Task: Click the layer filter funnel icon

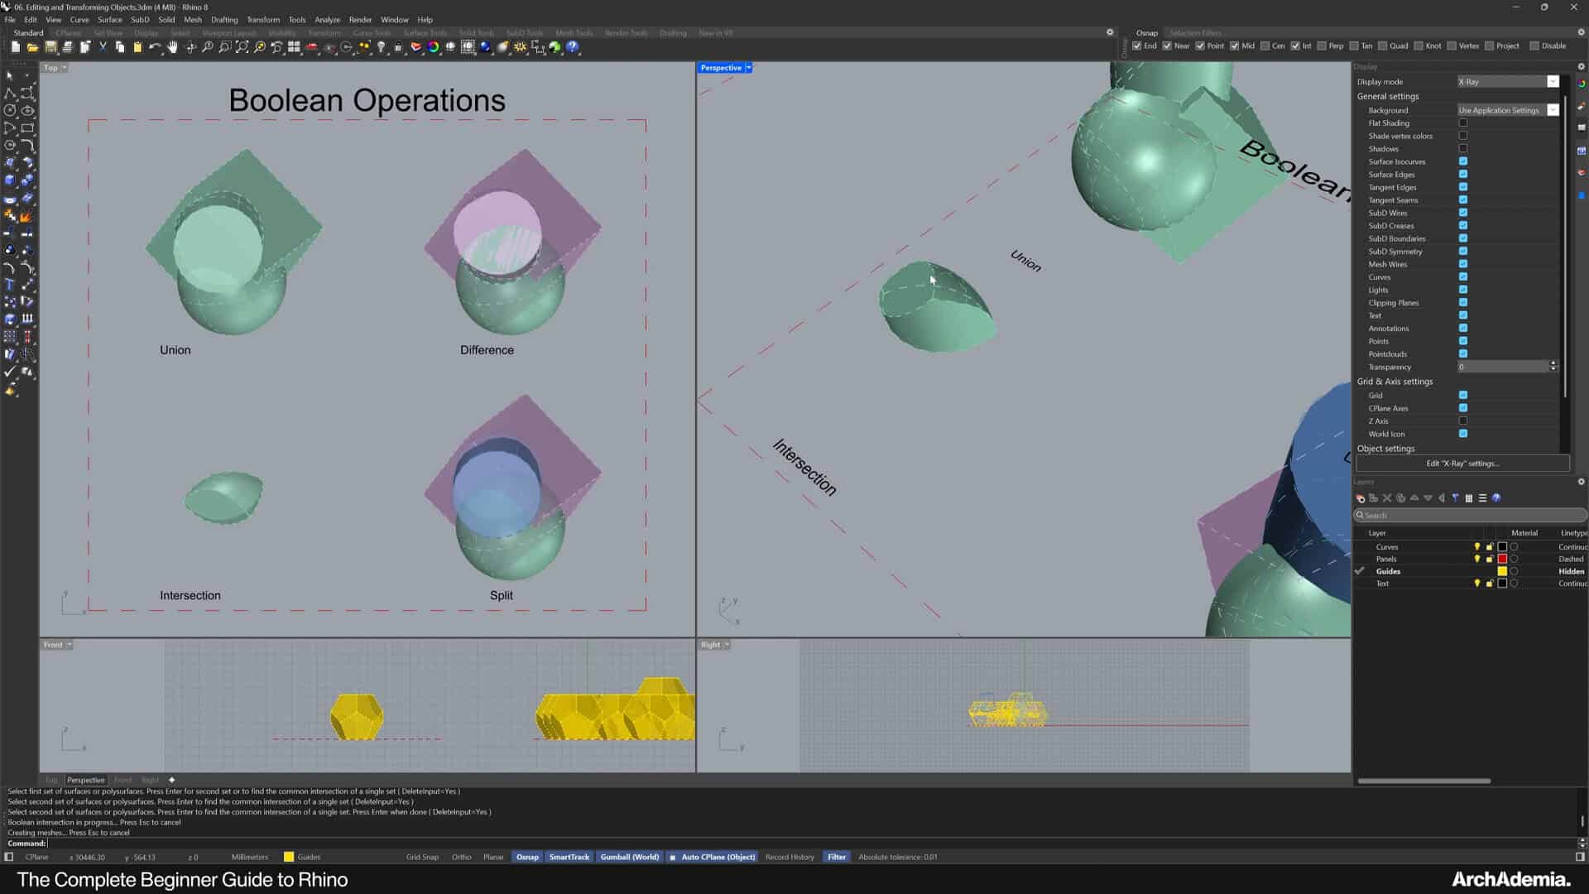Action: 1455,498
